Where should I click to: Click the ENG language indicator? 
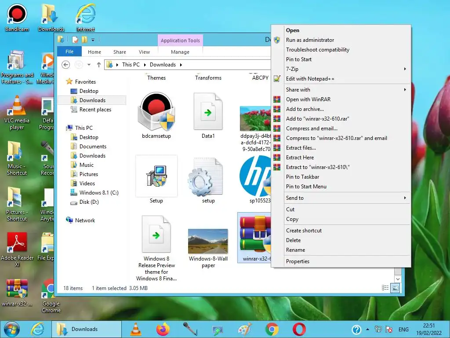pyautogui.click(x=403, y=329)
